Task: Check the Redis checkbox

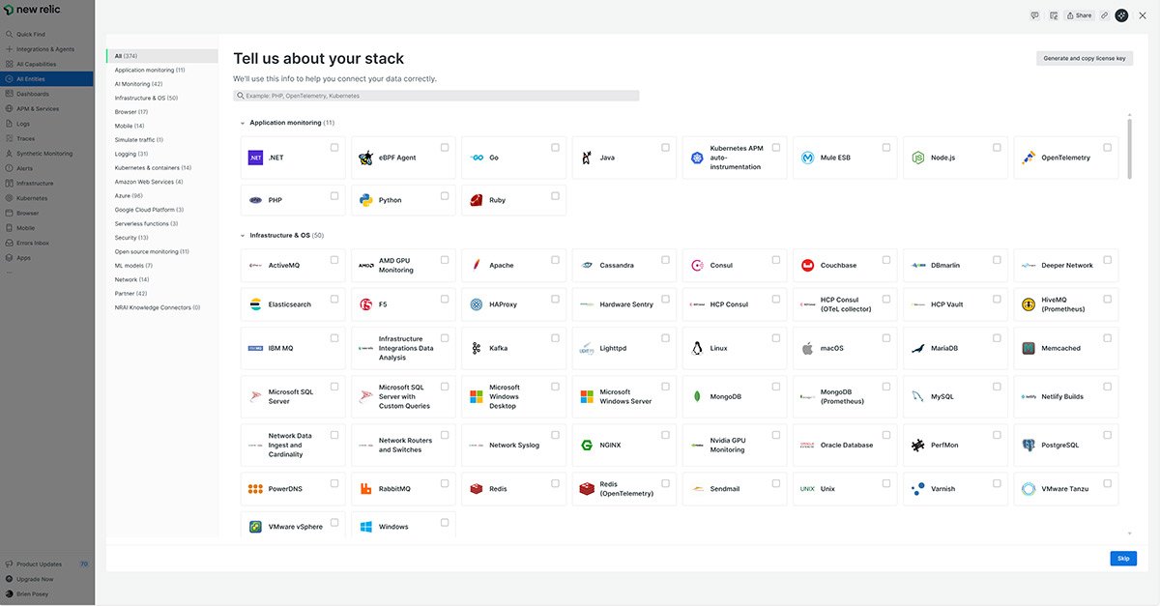Action: [x=555, y=483]
